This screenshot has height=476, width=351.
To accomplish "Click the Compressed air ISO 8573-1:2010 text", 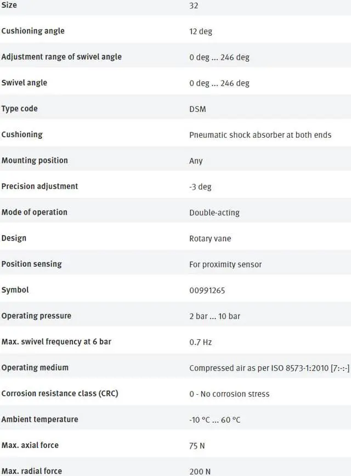I will [269, 368].
